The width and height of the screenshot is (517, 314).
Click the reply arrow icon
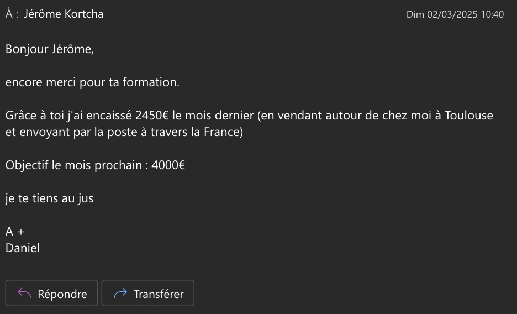pos(24,294)
